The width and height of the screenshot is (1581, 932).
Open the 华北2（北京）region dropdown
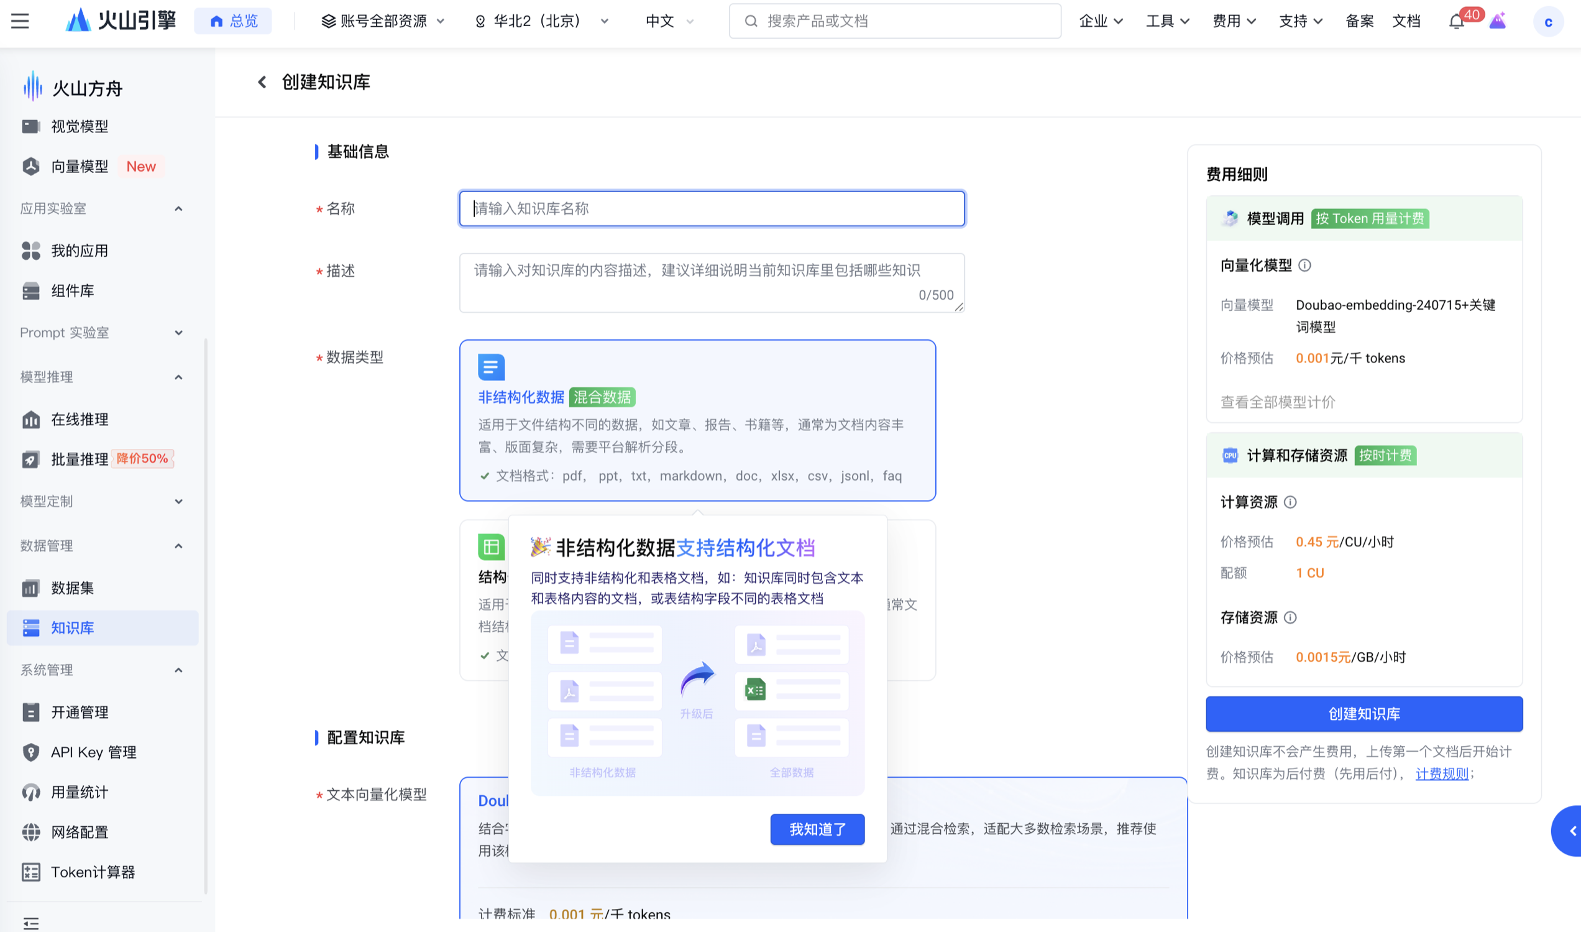pyautogui.click(x=541, y=21)
